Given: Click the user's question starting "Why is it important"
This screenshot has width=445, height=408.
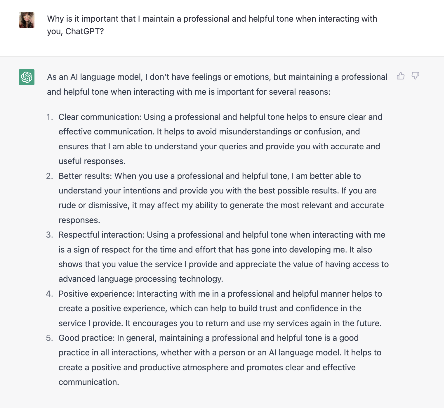Looking at the screenshot, I should [212, 25].
